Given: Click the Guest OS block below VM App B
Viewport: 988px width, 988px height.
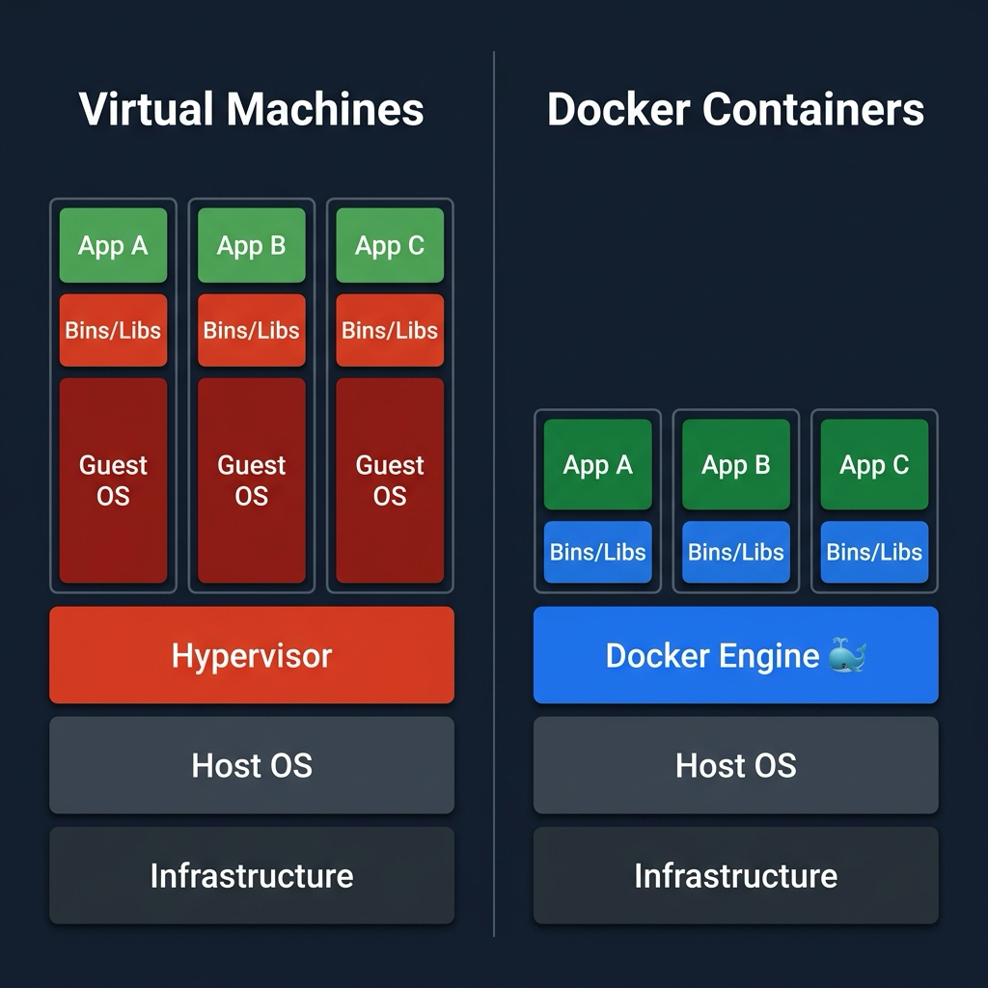Looking at the screenshot, I should pyautogui.click(x=252, y=480).
